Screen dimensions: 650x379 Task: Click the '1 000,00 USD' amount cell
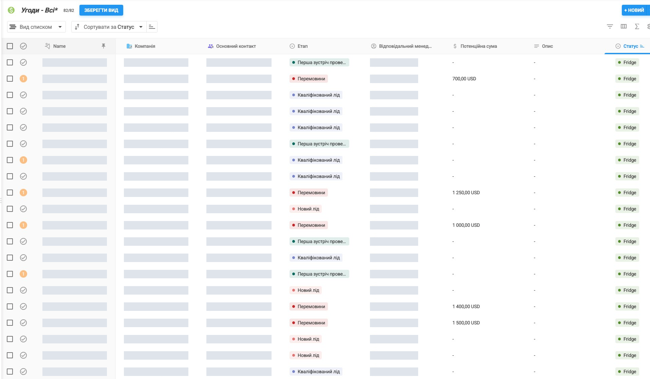[x=466, y=225]
